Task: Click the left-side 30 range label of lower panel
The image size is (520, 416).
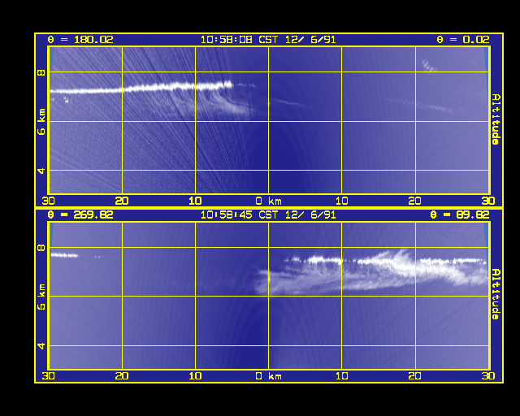Action: click(49, 376)
